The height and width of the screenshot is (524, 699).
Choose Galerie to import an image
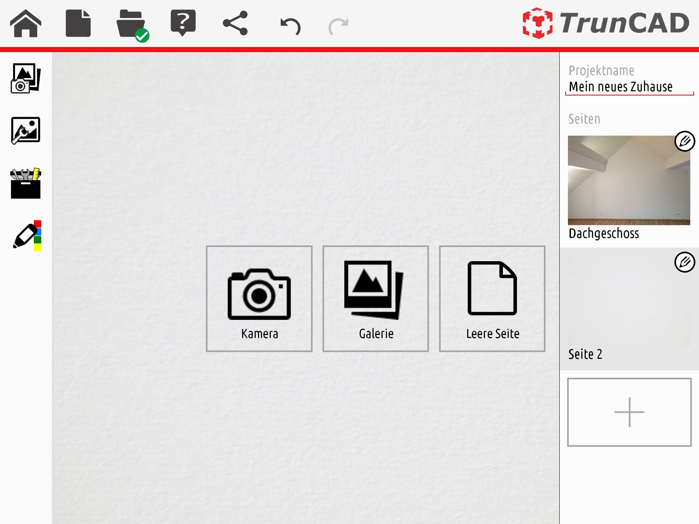375,299
